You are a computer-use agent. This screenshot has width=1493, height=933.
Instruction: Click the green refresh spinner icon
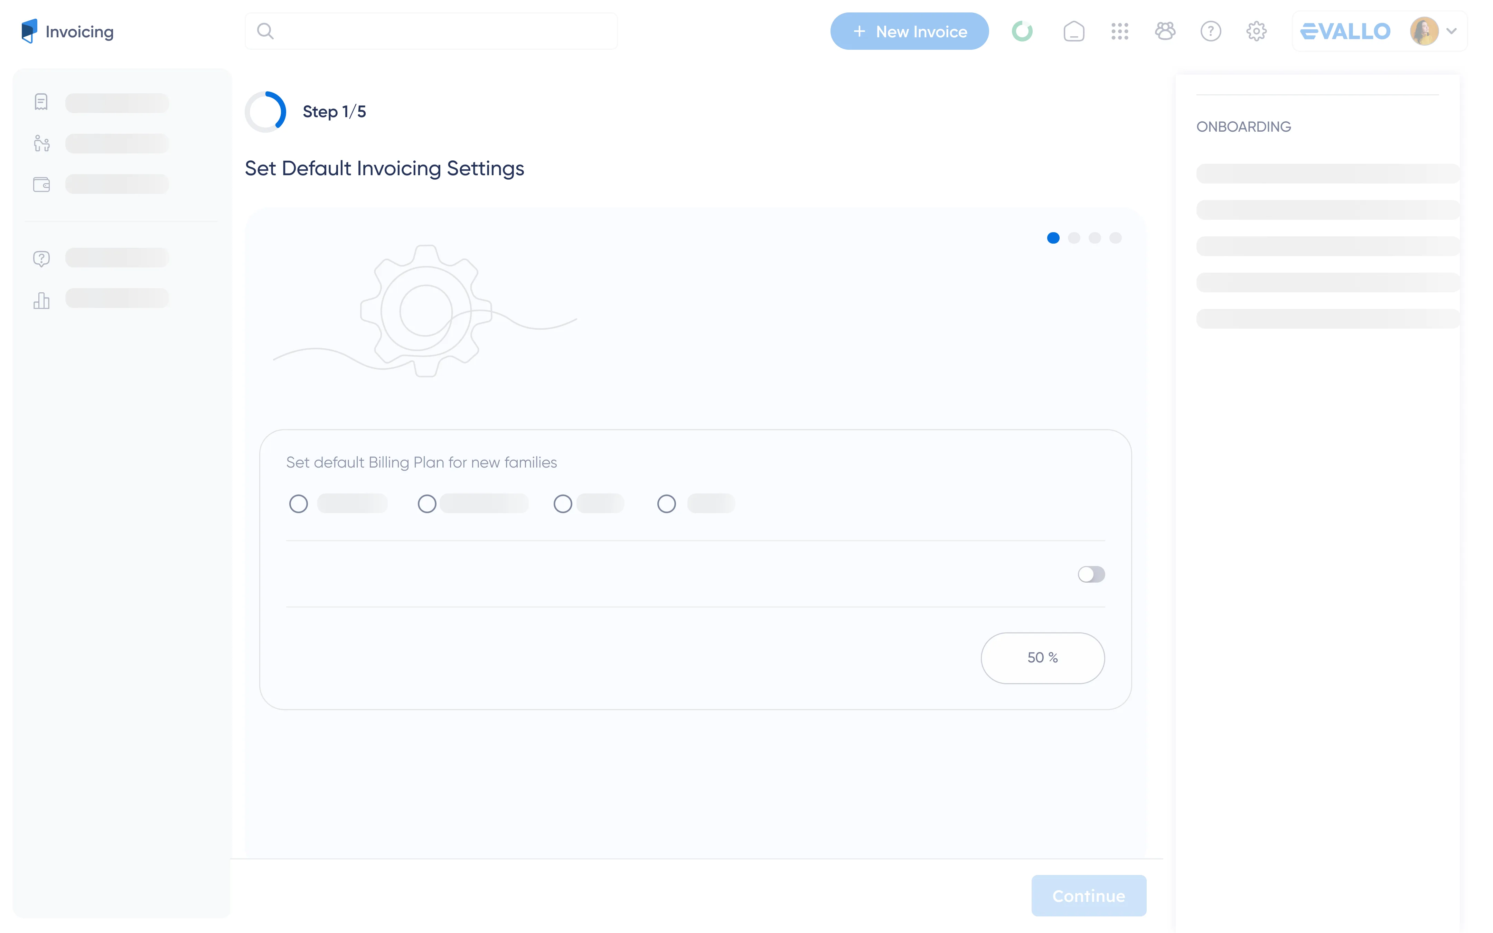click(x=1022, y=31)
